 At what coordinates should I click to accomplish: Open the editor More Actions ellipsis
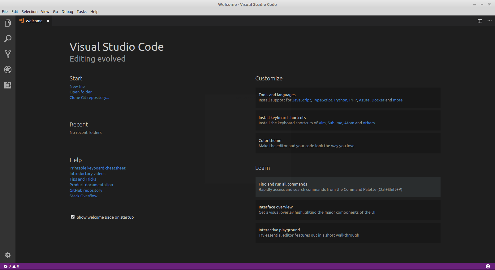[x=489, y=21]
